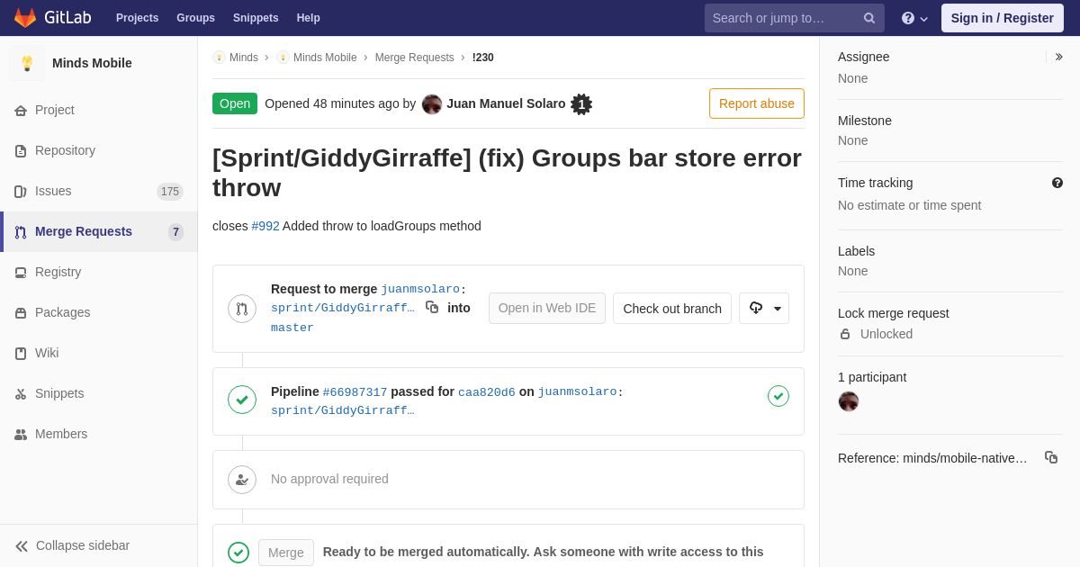Open the Issues page in the sidebar
This screenshot has height=567, width=1080.
[x=99, y=192]
